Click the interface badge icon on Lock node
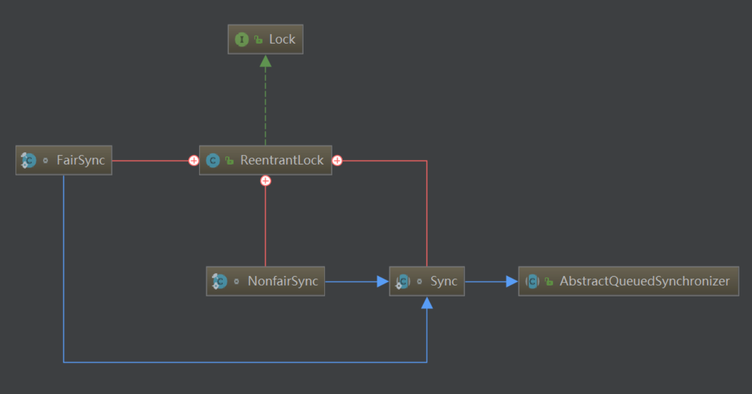The width and height of the screenshot is (752, 394). (242, 39)
